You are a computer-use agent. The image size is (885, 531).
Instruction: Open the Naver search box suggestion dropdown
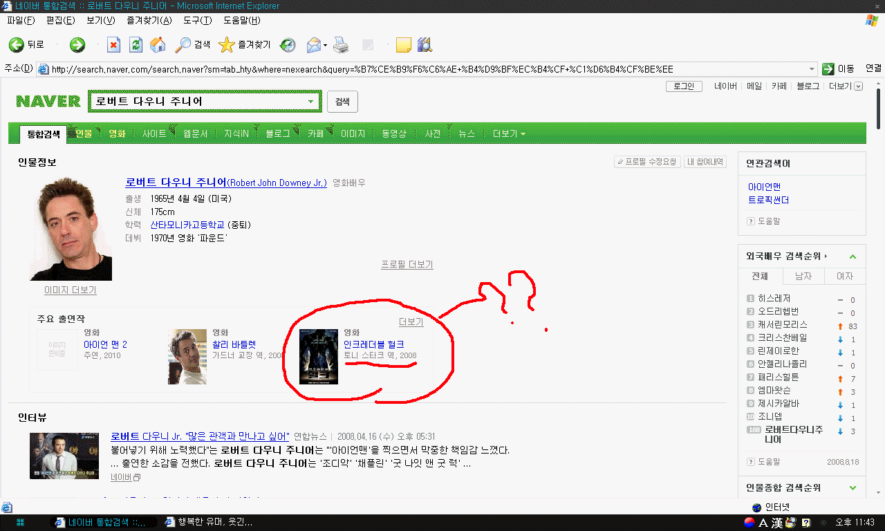(x=310, y=102)
